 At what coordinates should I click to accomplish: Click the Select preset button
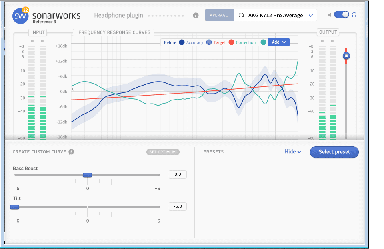coord(334,152)
